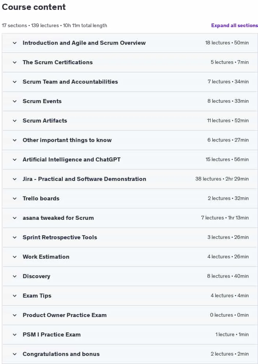
Task: Expand chevron beside Introduction and Agile and Scrum Overview
Action: point(15,43)
